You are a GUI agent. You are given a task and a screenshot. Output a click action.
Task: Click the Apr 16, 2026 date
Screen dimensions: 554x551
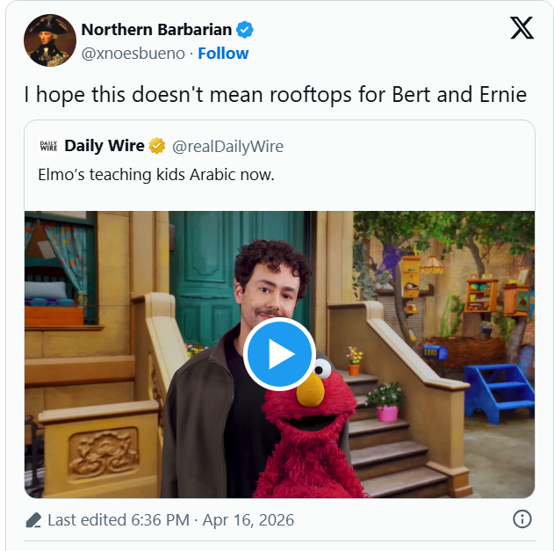tap(248, 520)
